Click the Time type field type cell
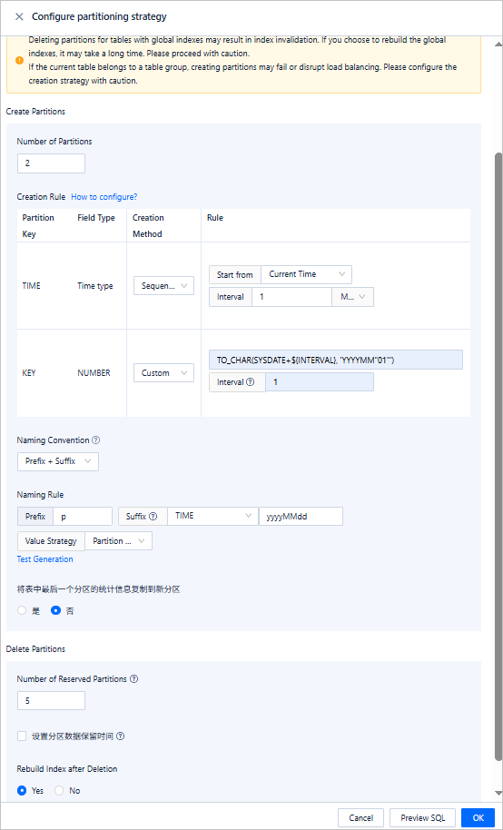 coord(95,286)
